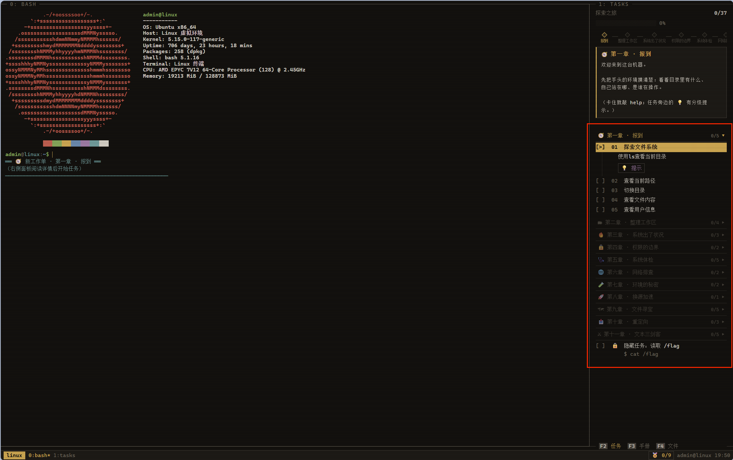Check the box for task 05 查看用户信息
Viewport: 733px width, 460px height.
(x=600, y=210)
